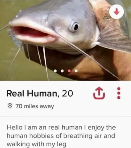
Task: Tap the catfish profile photo
Action: [65, 40]
